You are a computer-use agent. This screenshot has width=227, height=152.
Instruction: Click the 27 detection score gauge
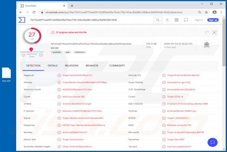click(x=32, y=36)
